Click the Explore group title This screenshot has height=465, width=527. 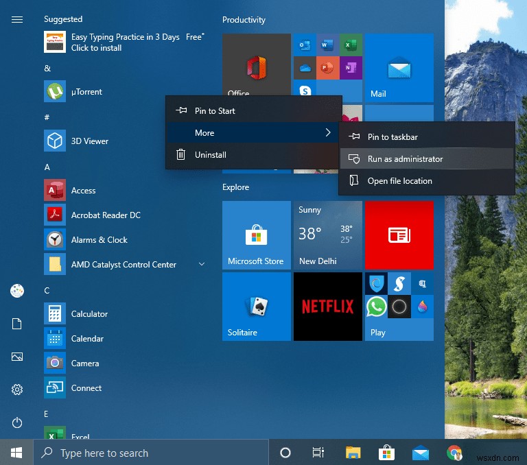235,187
